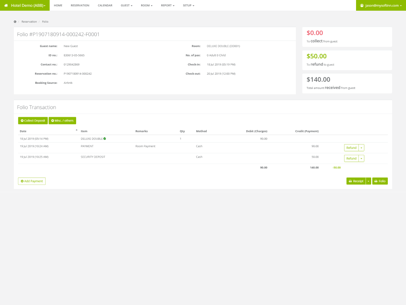Print Receipt with the printer button
Image resolution: width=406 pixels, height=305 pixels.
coord(356,181)
